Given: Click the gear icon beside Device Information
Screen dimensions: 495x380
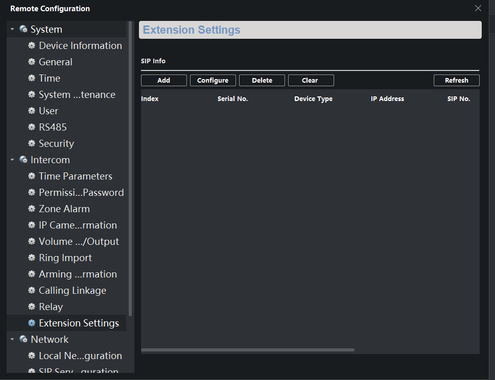Looking at the screenshot, I should (32, 46).
